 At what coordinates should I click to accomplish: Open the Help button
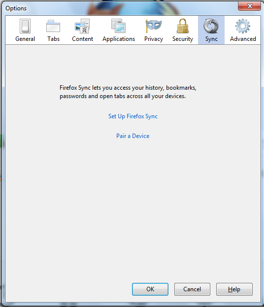click(x=234, y=289)
